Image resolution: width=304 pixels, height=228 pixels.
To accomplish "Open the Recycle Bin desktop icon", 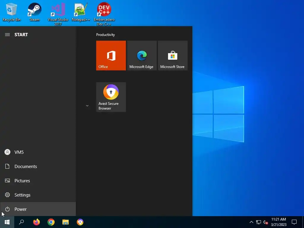I will pyautogui.click(x=12, y=12).
